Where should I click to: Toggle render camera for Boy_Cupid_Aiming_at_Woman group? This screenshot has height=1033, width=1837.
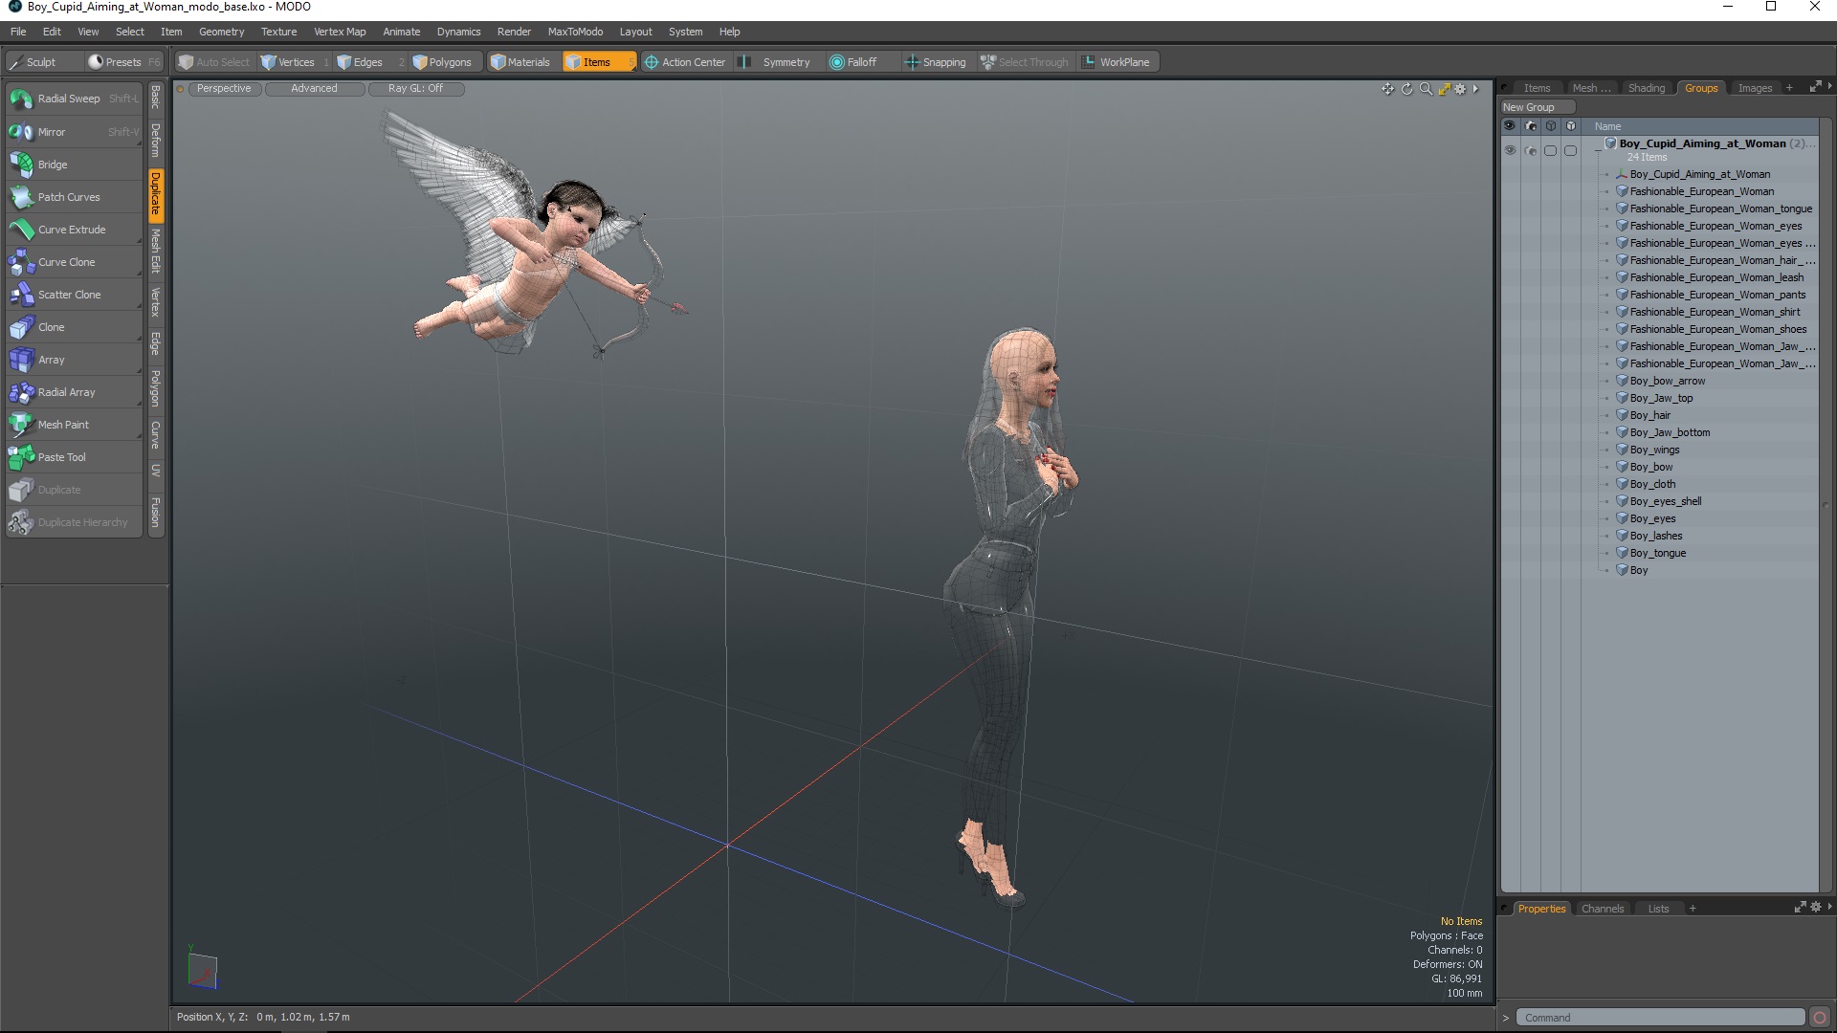[1531, 150]
